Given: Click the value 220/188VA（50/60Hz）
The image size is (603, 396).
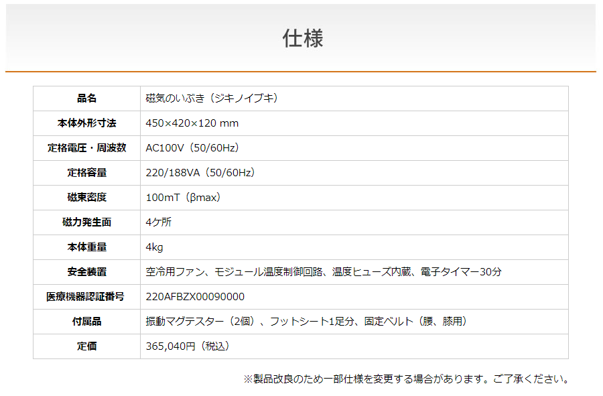Looking at the screenshot, I should pos(200,173).
